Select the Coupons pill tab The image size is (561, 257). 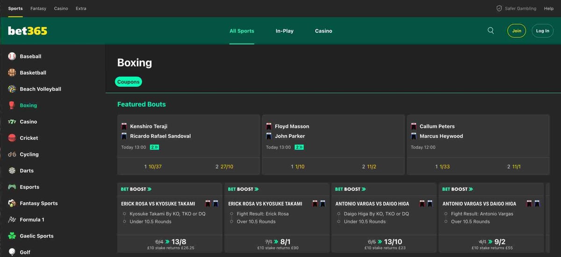click(129, 82)
